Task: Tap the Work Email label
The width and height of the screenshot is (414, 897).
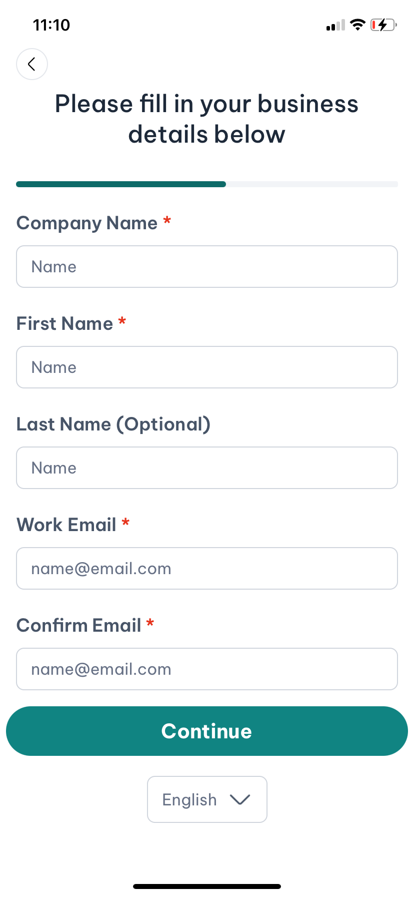Action: (66, 525)
